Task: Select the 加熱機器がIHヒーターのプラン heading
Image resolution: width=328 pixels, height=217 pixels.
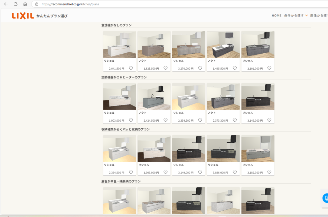Action: click(x=124, y=77)
